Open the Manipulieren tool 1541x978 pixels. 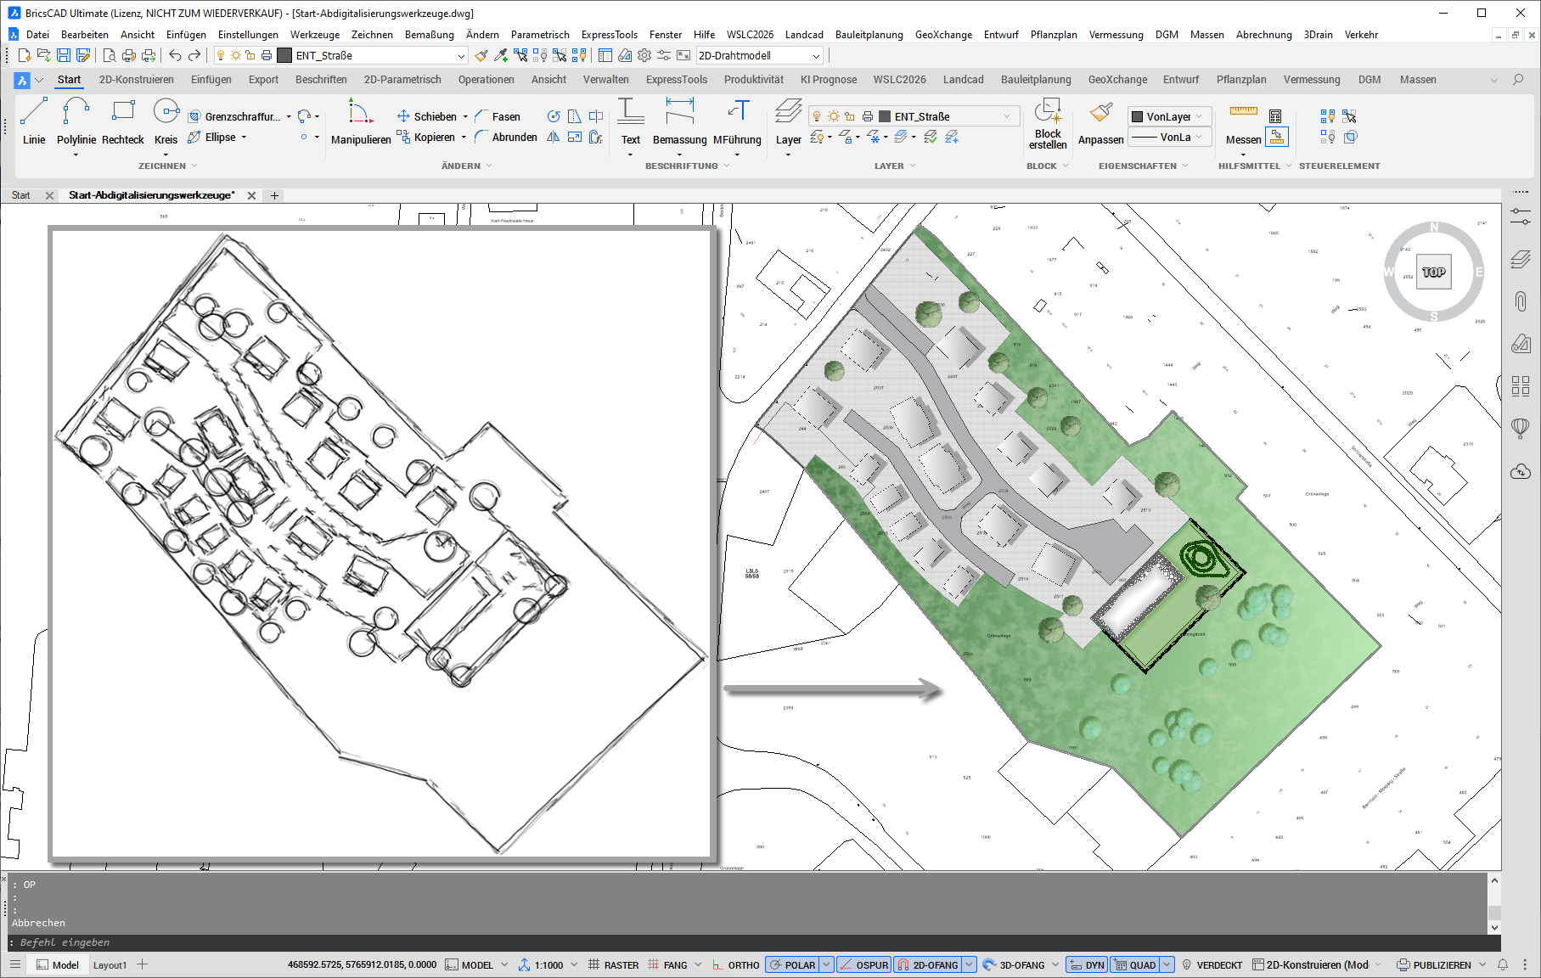tap(360, 125)
